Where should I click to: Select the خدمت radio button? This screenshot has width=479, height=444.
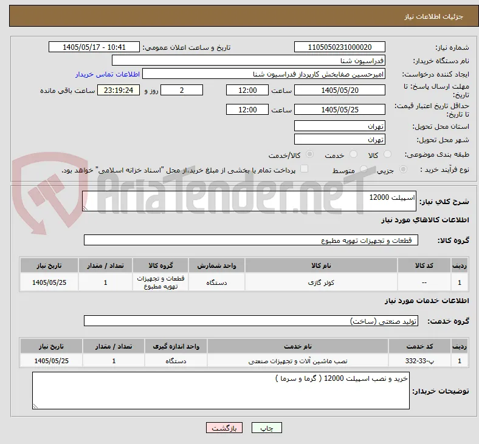click(353, 154)
